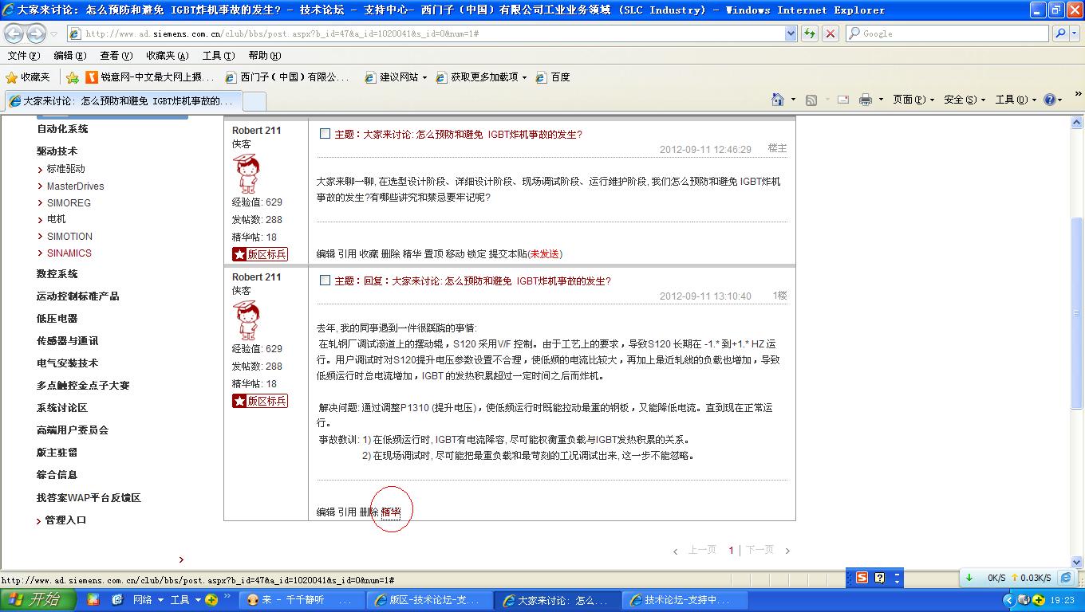Open the 安全(S) safety menu dropdown
Image resolution: width=1085 pixels, height=612 pixels.
[x=965, y=100]
